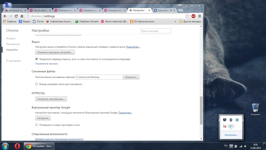266x150 pixels.
Task: Open the Chrome hamburger menu
Action: [x=200, y=16]
